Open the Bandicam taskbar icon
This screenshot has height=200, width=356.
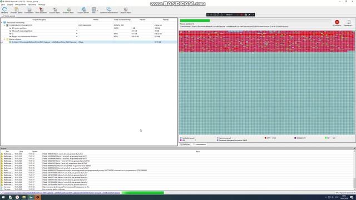pos(38,197)
